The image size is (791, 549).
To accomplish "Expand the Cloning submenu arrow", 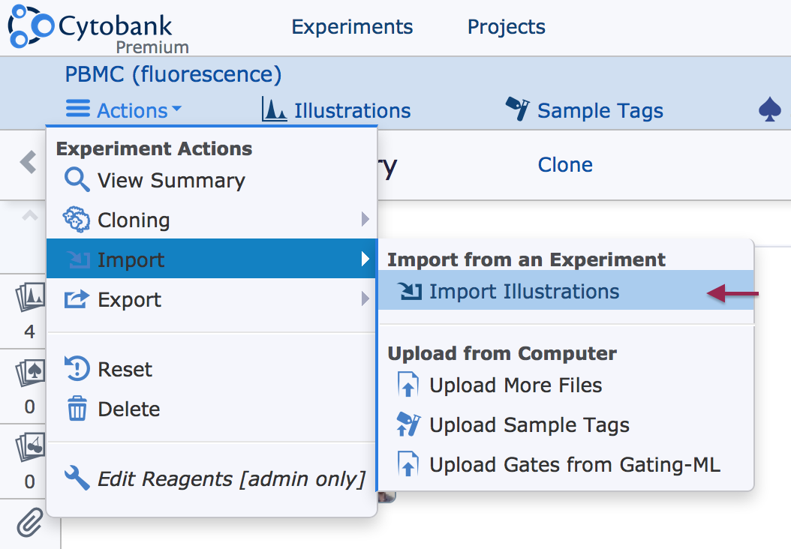I will 365,219.
